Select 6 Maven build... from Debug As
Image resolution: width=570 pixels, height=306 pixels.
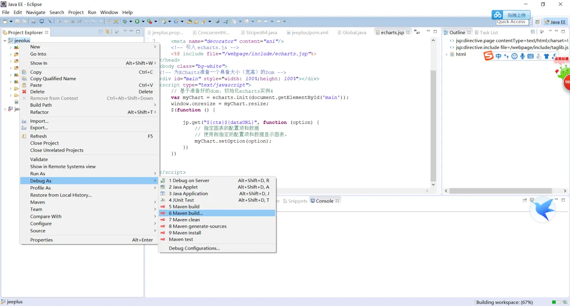pyautogui.click(x=217, y=213)
